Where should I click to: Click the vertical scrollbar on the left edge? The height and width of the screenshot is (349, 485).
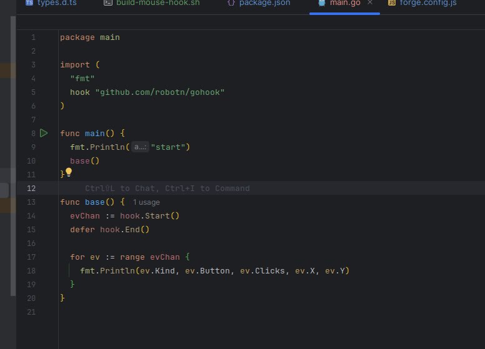13,156
